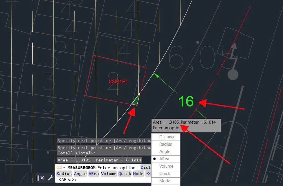This screenshot has height=186, width=283.
Task: Close the command line window
Action: pos(42,178)
